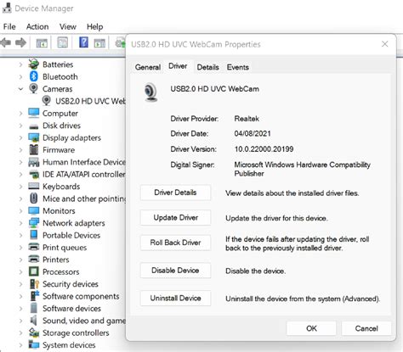
Task: Click the Disable Device button
Action: (175, 271)
